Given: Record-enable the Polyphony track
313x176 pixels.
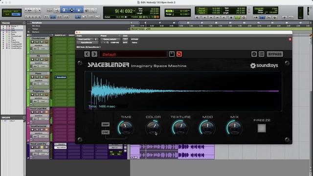Looking at the screenshot, I should tap(32, 94).
